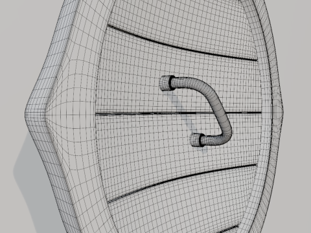
Task: Click the horizontal center seam of the shield
Action: tap(178, 113)
